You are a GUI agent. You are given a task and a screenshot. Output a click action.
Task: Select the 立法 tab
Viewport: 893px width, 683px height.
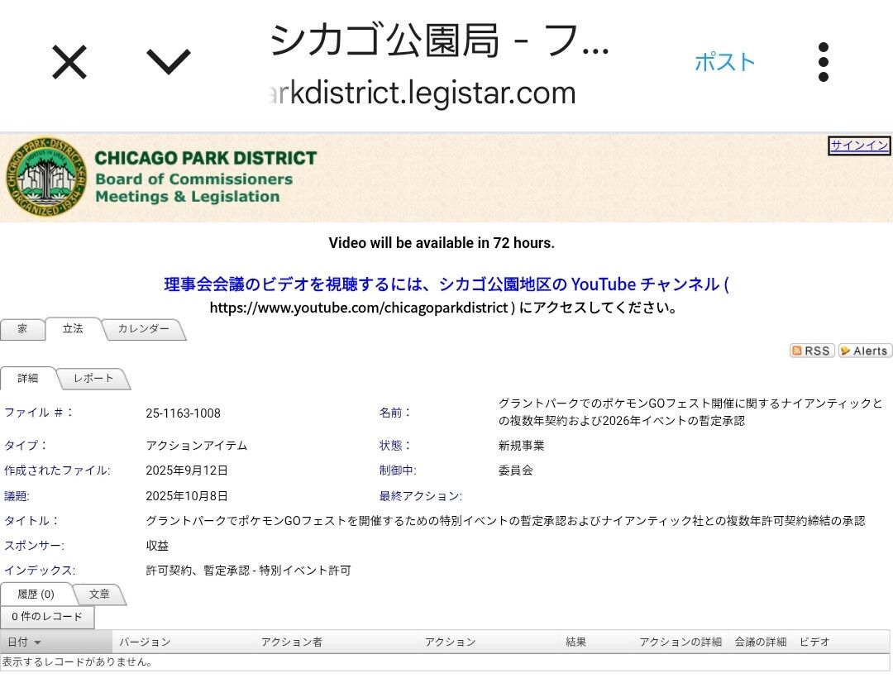point(73,328)
